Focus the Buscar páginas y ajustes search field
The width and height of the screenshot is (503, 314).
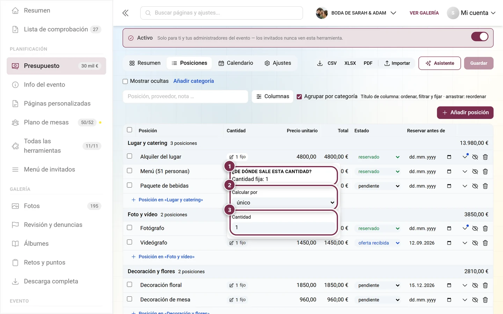(x=221, y=13)
